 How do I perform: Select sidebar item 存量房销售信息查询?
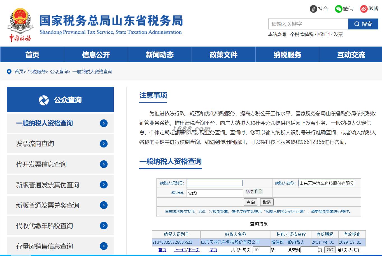click(x=60, y=246)
